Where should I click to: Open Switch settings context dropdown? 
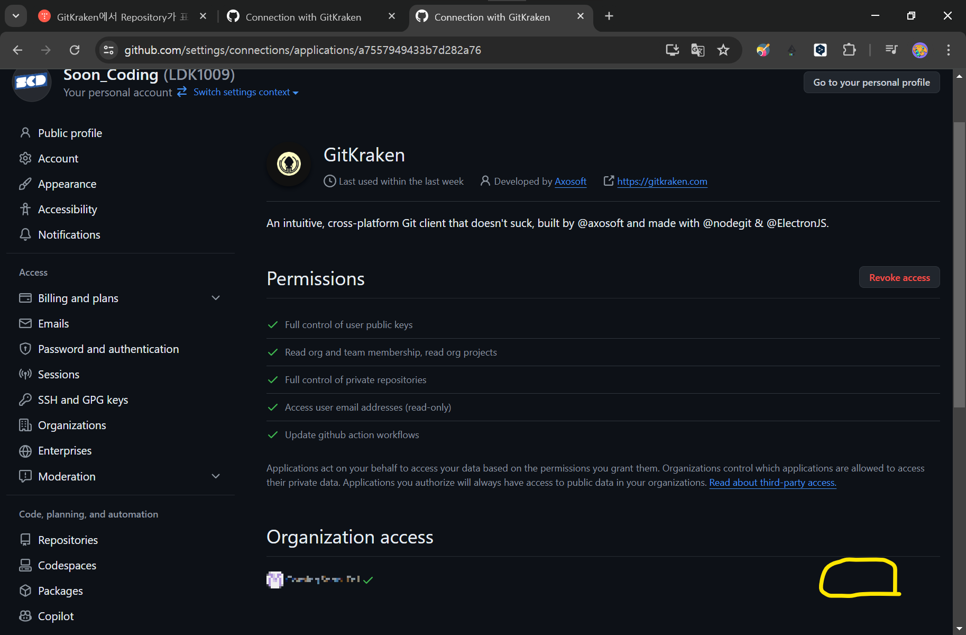coord(246,92)
